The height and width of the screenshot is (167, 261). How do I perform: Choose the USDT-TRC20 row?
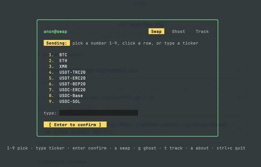point(67,72)
